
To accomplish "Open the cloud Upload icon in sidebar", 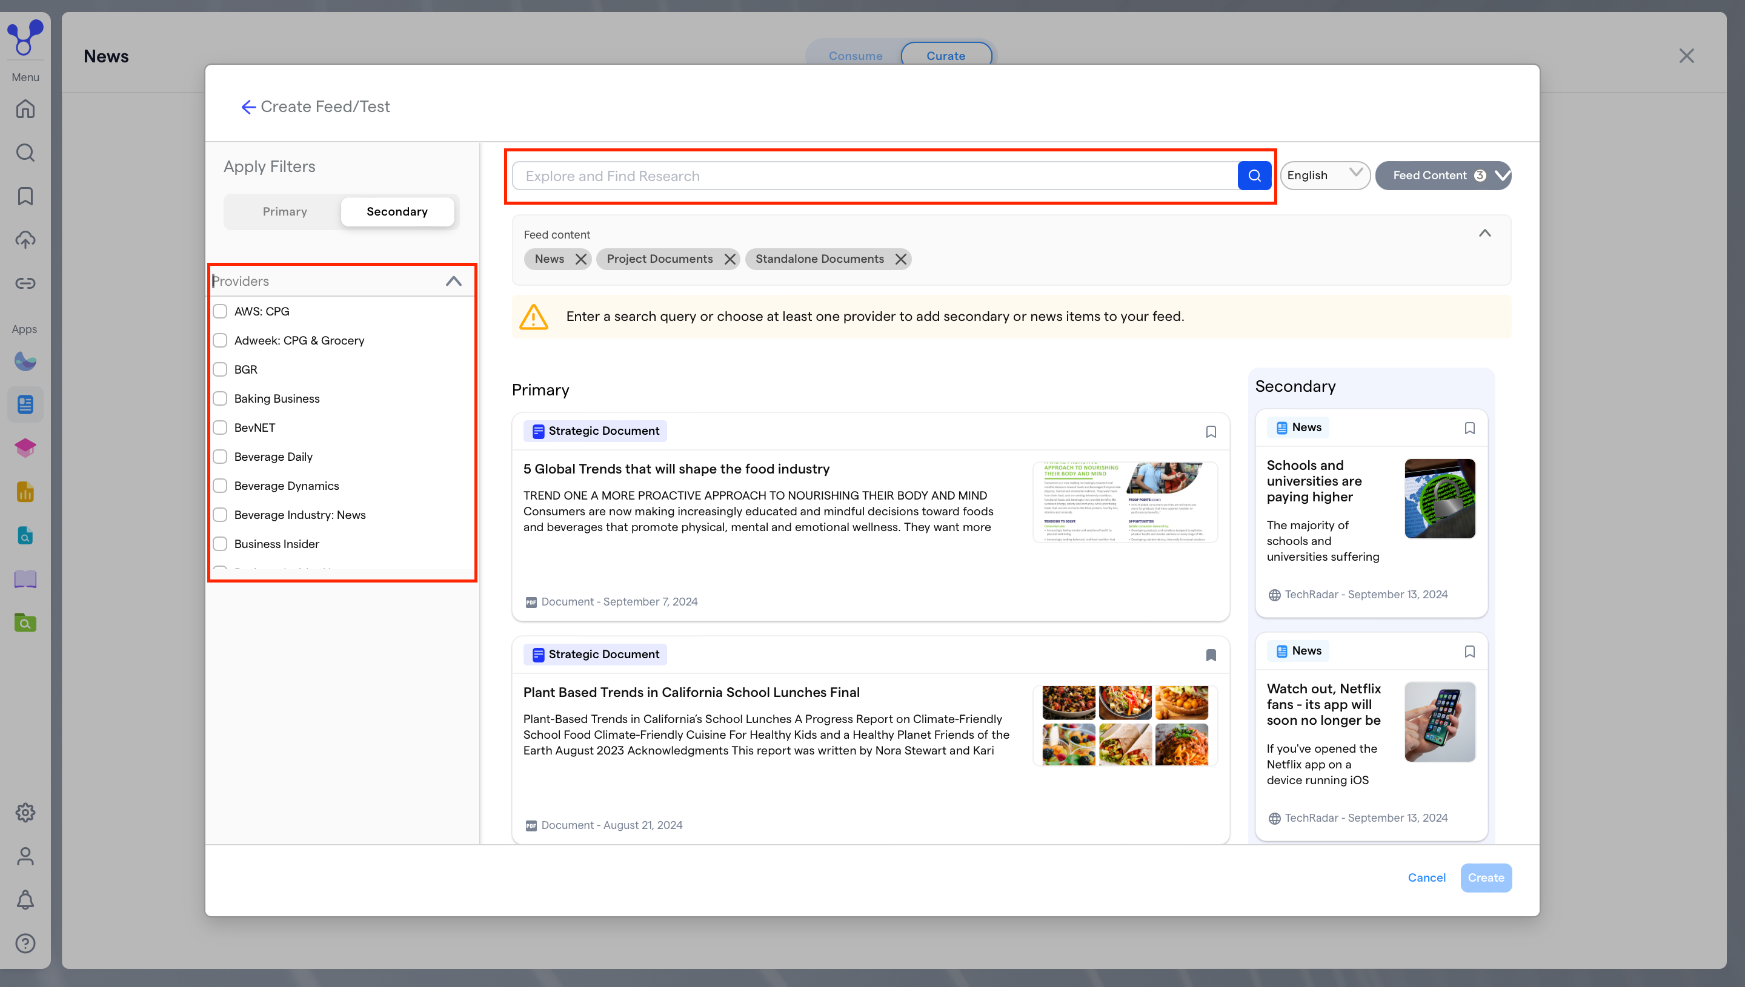I will point(25,239).
